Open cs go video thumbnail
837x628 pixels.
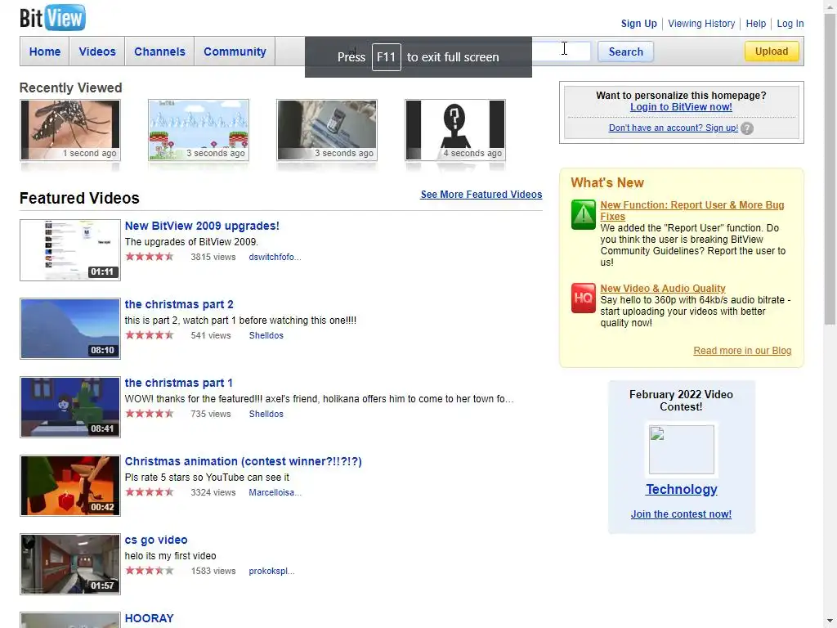coord(70,564)
